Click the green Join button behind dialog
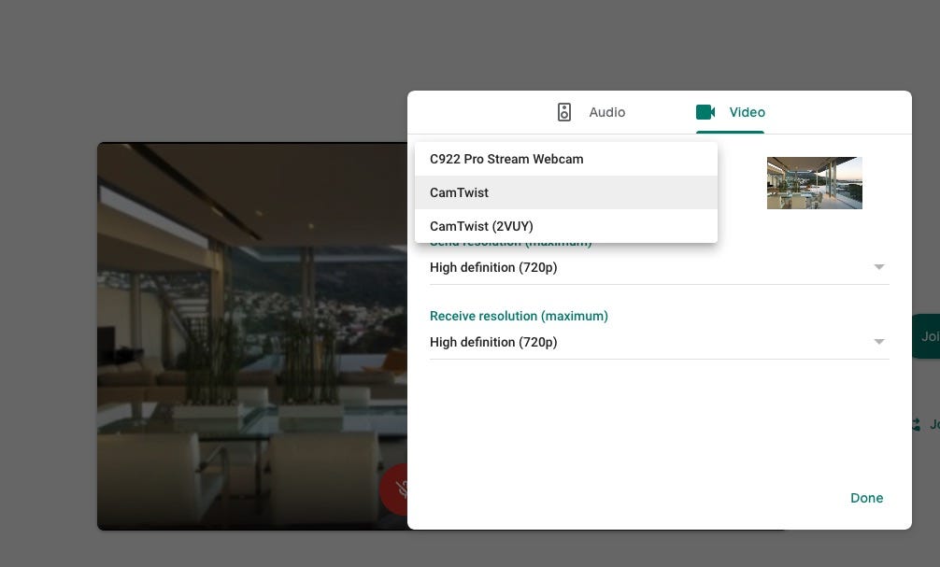The width and height of the screenshot is (940, 567). tap(926, 336)
